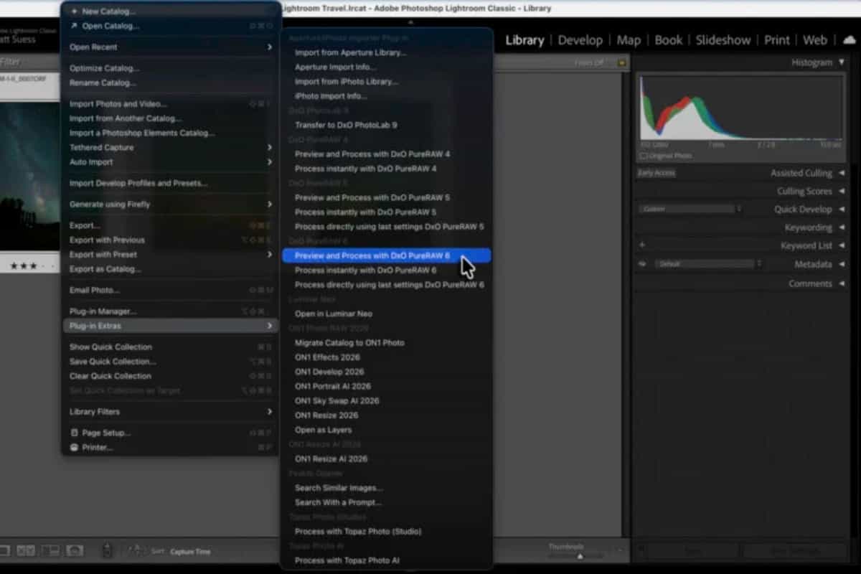The image size is (861, 574).
Task: Choose Preview and Process with DxO PureRAW 6
Action: tap(387, 255)
